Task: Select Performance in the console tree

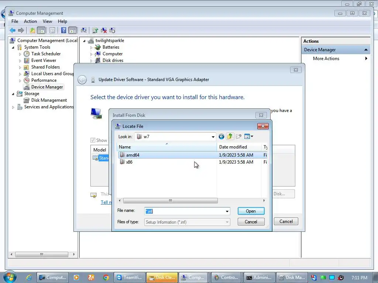Action: point(44,80)
